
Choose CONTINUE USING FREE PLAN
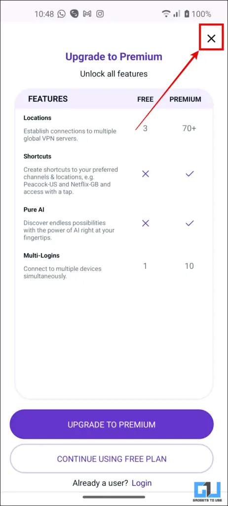[x=112, y=459]
